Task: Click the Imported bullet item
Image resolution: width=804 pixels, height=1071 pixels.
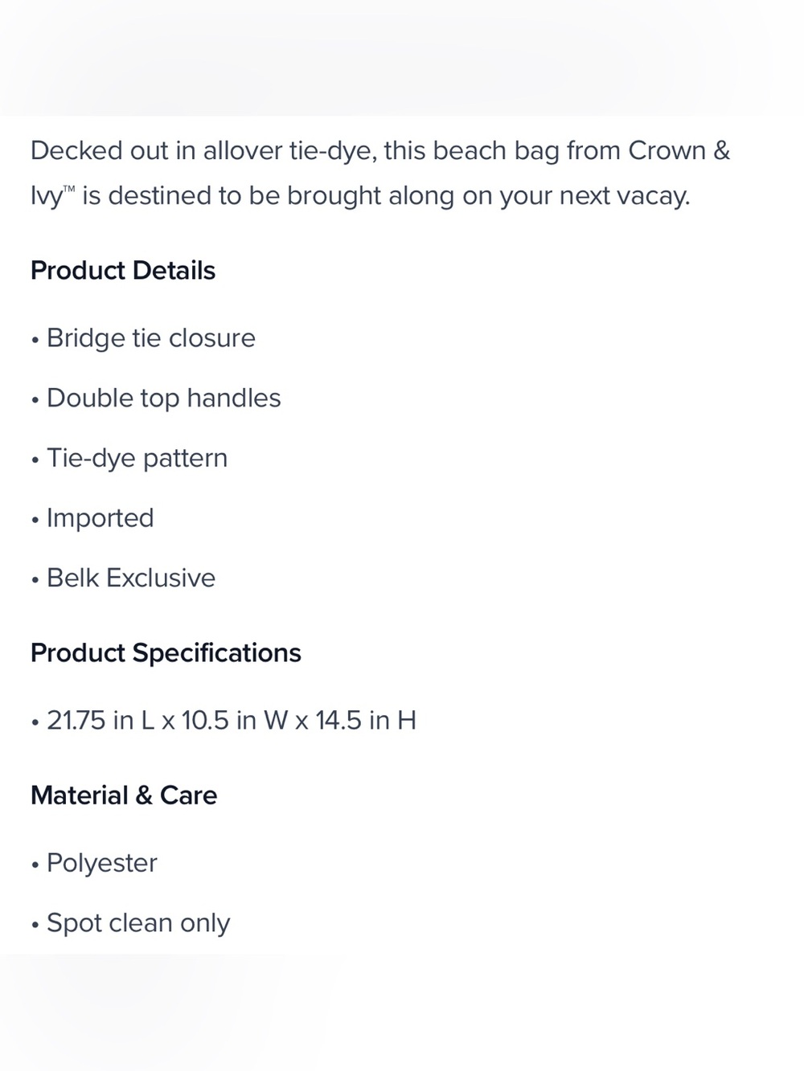Action: tap(92, 518)
